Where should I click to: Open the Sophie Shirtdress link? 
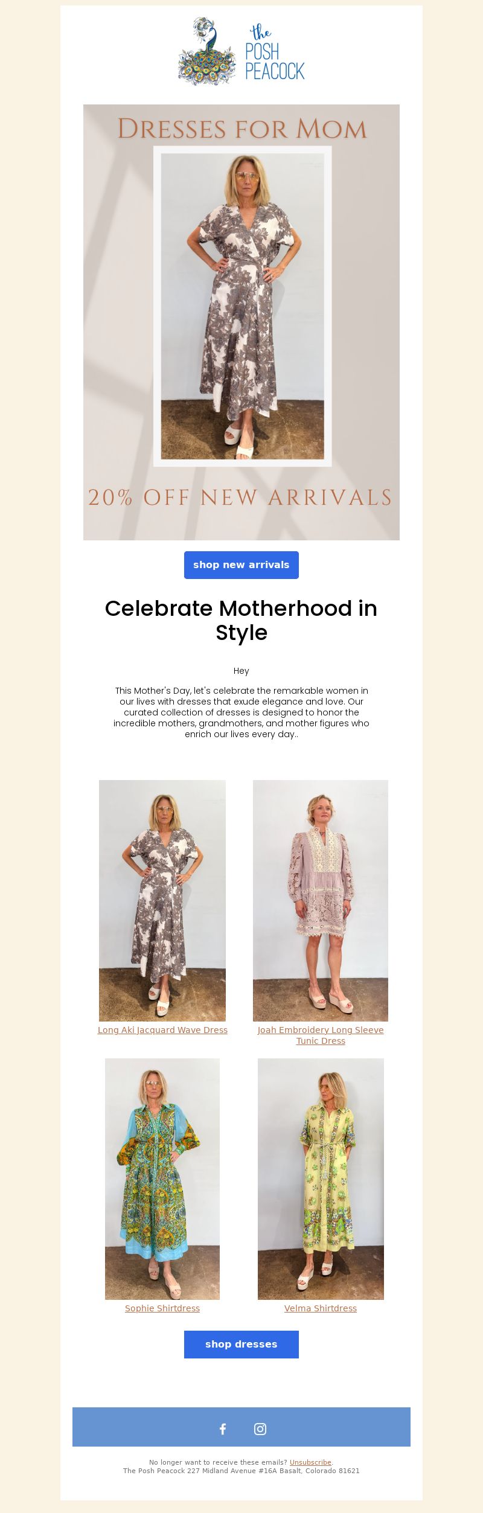tap(162, 1308)
